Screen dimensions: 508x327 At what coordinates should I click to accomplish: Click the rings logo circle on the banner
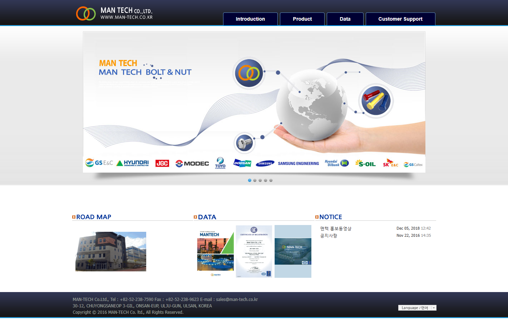click(x=249, y=73)
